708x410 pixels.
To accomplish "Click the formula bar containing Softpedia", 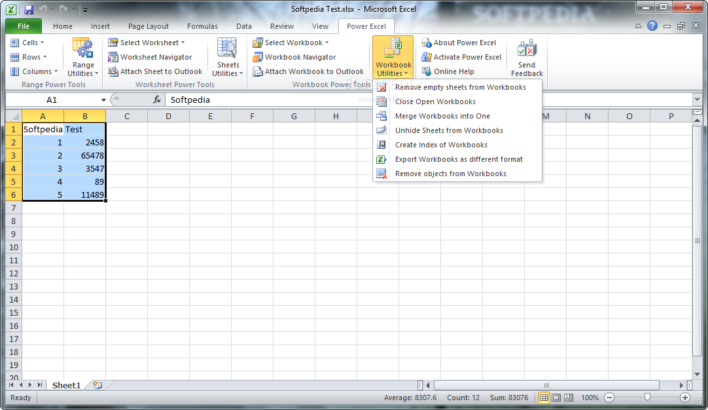I will (x=429, y=100).
